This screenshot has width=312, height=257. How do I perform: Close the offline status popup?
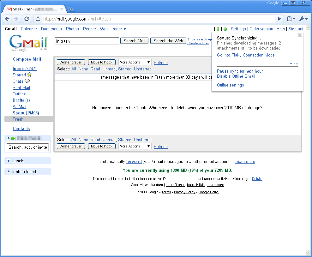point(300,35)
